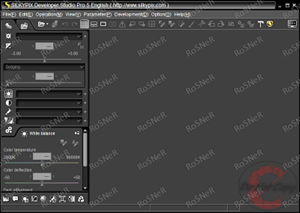The height and width of the screenshot is (213, 300).
Task: Click the White balance sun icon
Action: pyautogui.click(x=24, y=133)
